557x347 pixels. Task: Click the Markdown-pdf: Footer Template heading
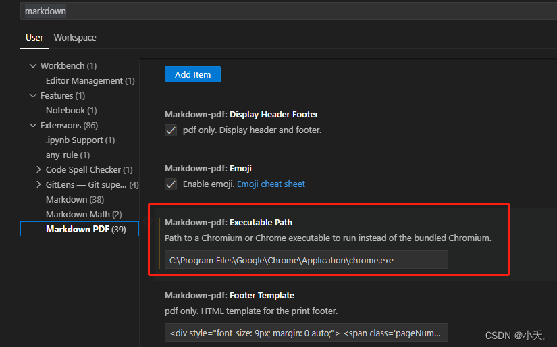tap(230, 295)
